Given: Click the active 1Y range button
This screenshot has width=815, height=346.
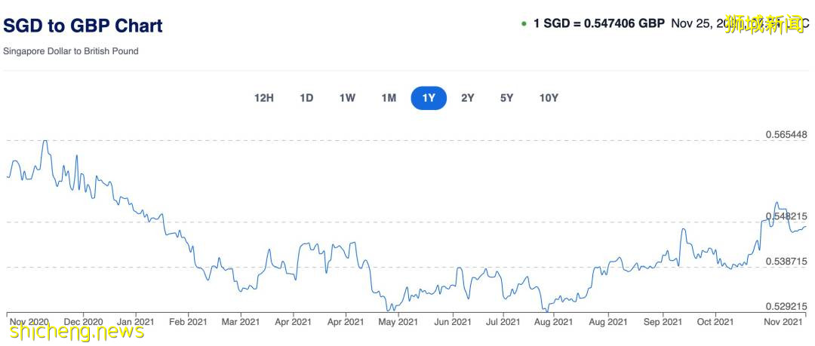Looking at the screenshot, I should (x=429, y=98).
